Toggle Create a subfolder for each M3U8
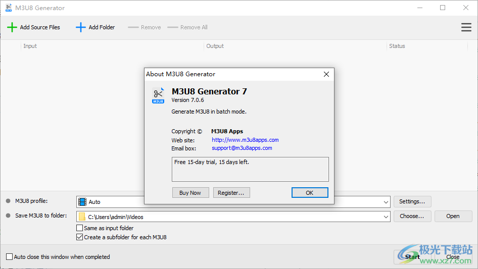478x269 pixels. (79, 237)
